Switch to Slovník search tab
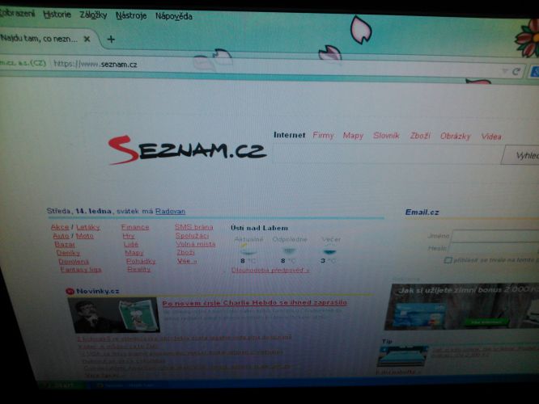 (x=386, y=136)
